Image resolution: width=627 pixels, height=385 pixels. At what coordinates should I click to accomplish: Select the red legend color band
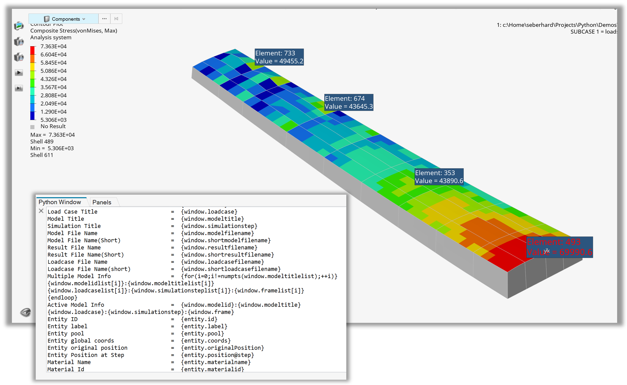click(32, 50)
